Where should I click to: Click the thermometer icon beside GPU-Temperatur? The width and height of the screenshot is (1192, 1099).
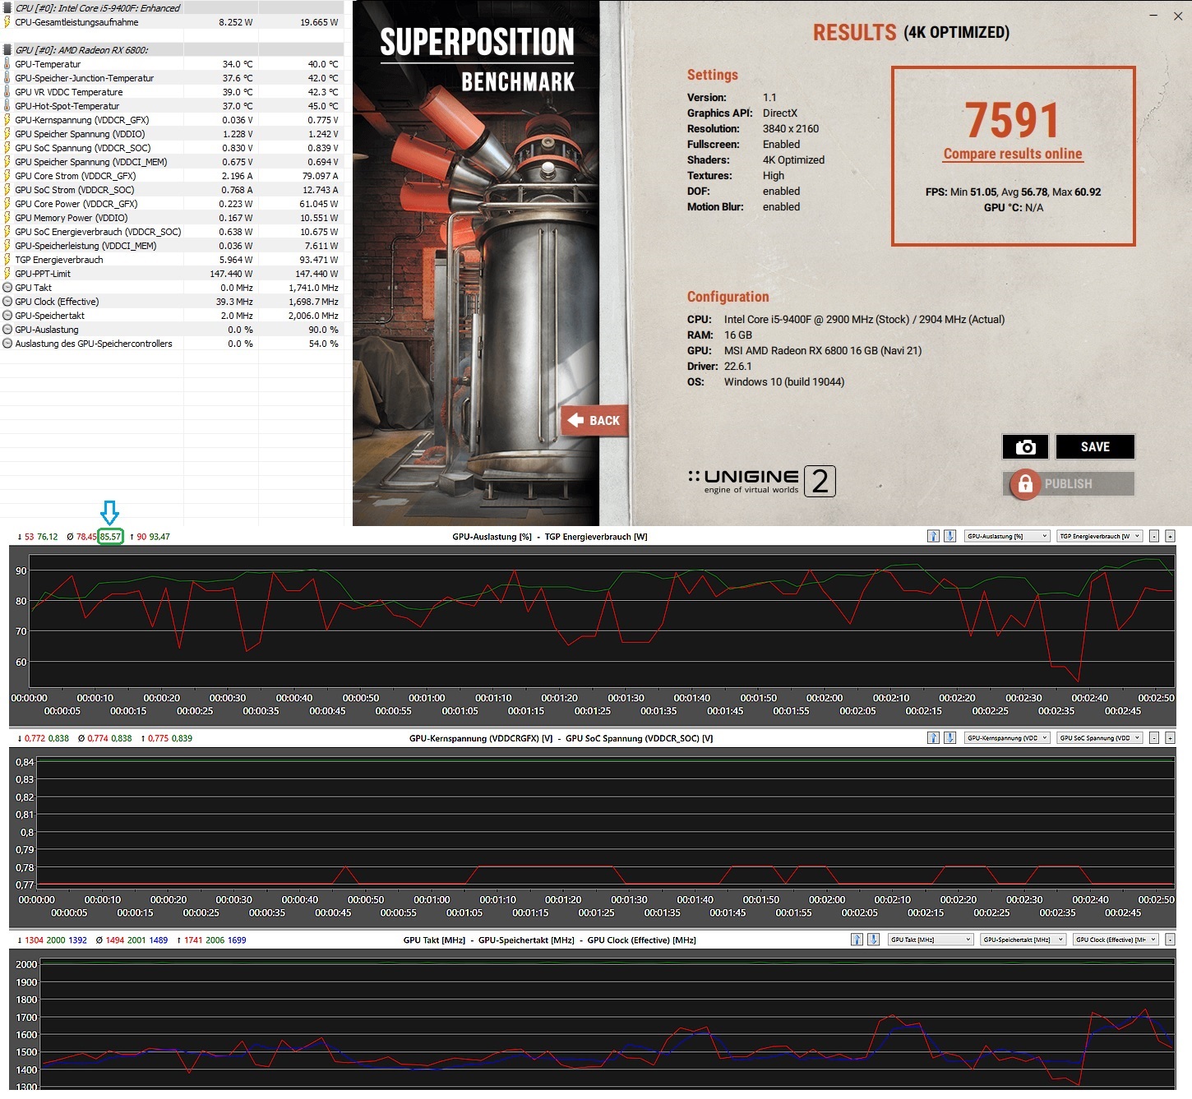tap(7, 63)
